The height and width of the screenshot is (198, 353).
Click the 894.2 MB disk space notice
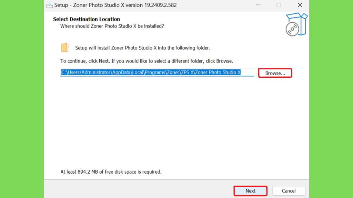(111, 172)
